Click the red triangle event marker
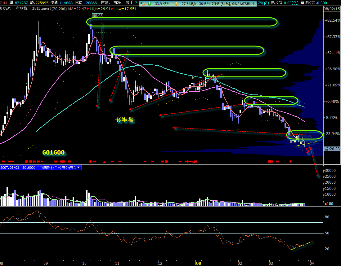Viewport: 341px width, 266px height. coord(105,162)
